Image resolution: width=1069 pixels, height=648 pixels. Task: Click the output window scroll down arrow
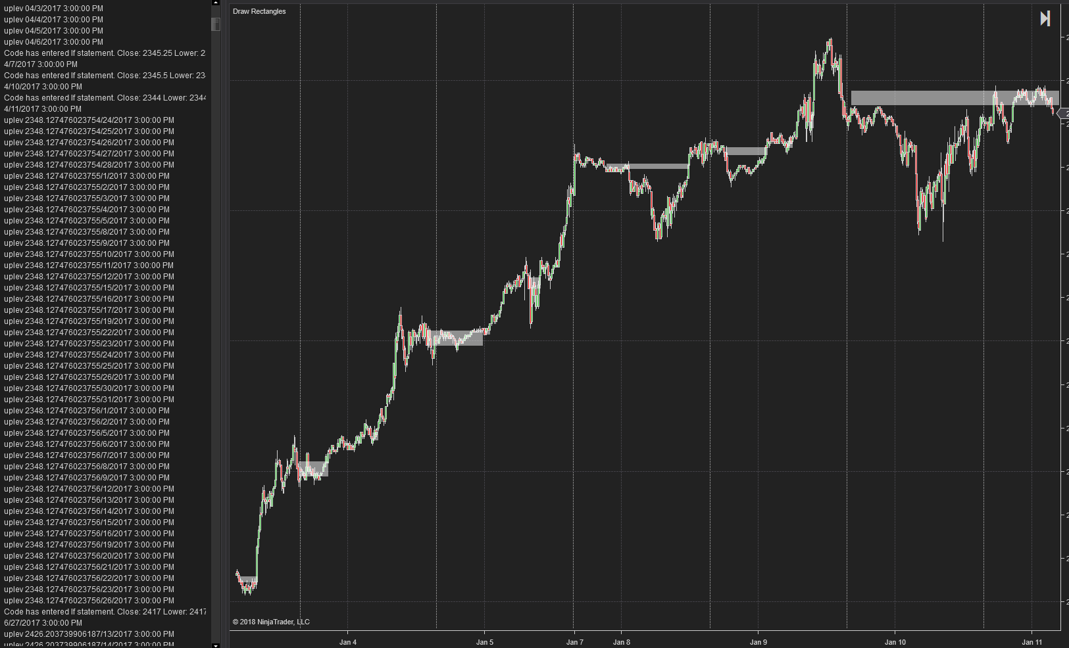pos(215,645)
